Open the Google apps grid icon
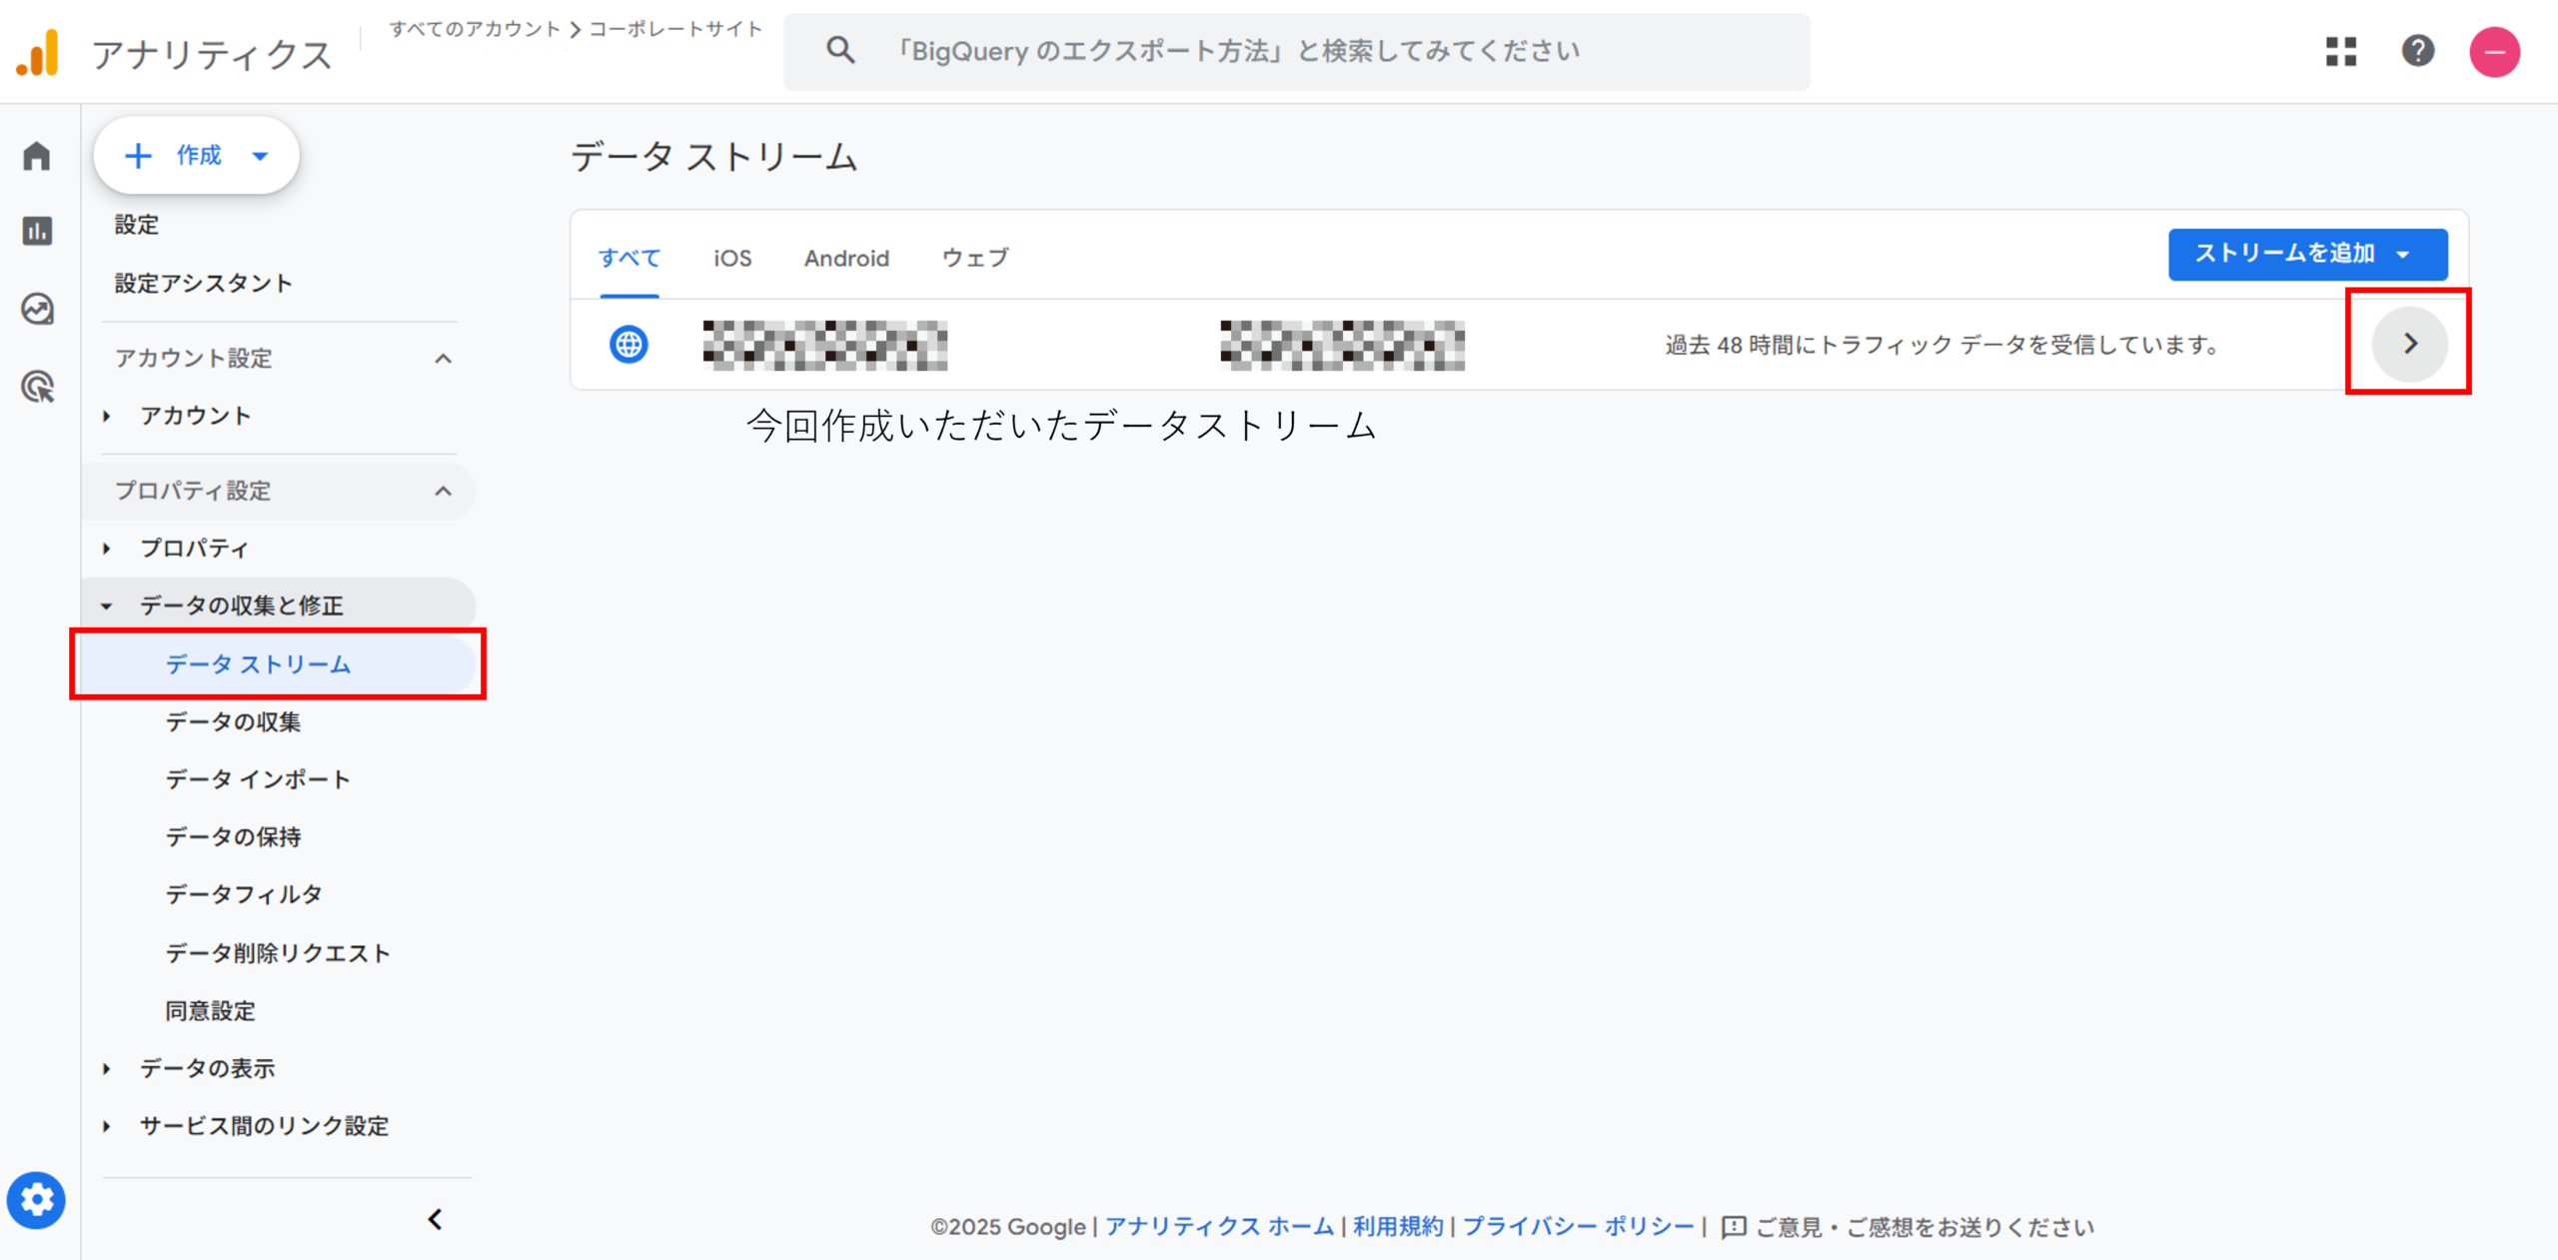This screenshot has height=1260, width=2558. (2340, 51)
